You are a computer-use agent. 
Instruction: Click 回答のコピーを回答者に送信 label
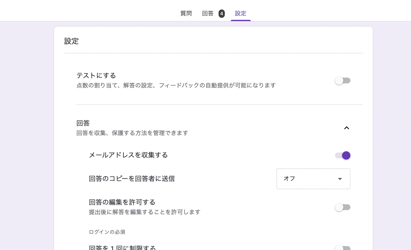(132, 179)
